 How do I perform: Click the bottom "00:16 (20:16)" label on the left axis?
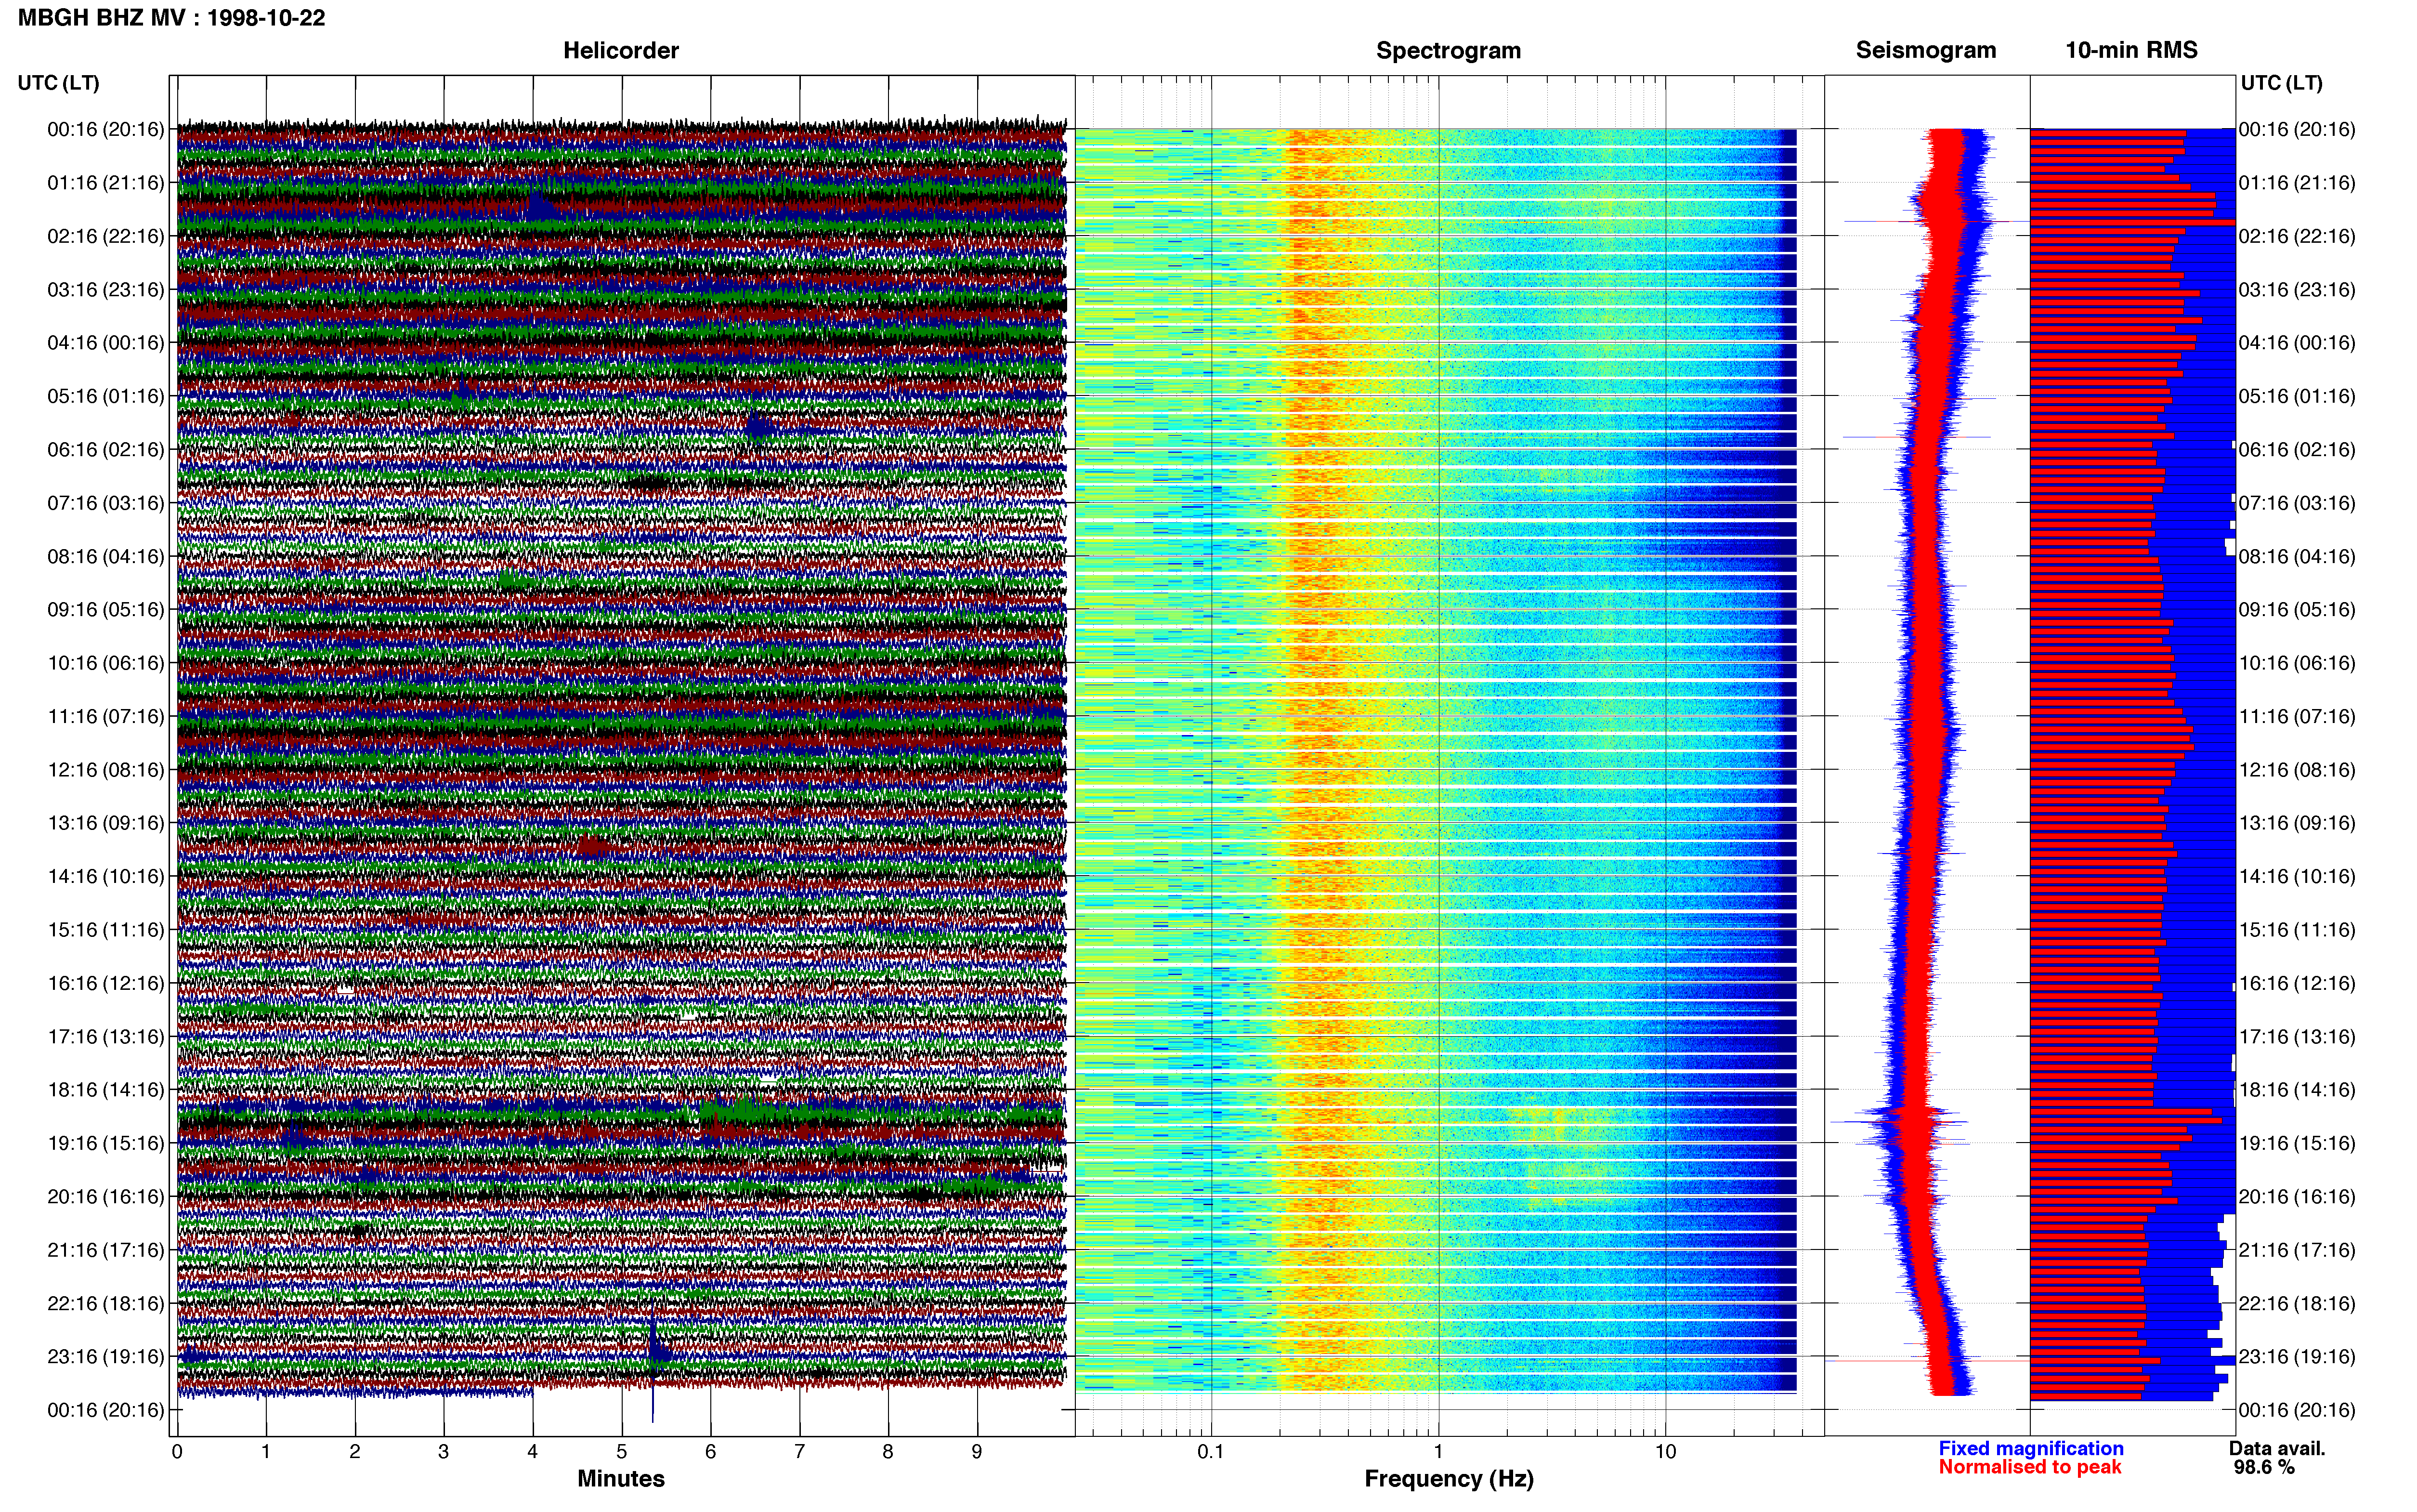pos(106,1410)
